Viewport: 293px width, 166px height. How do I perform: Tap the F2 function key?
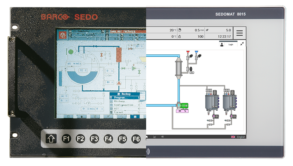tap(80, 139)
